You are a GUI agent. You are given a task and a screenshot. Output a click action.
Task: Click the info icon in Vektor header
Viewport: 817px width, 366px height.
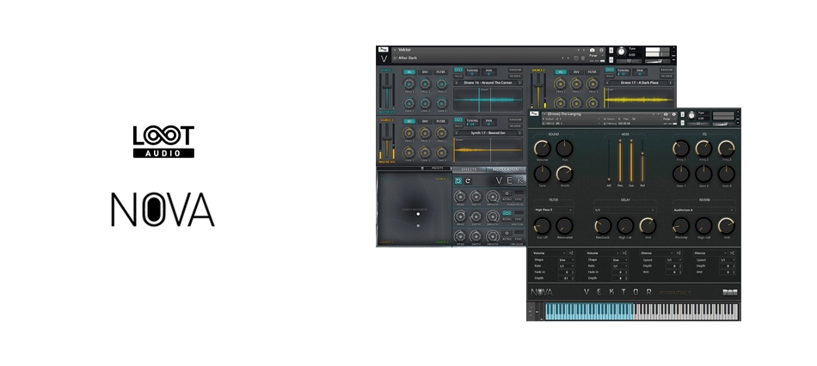(600, 50)
